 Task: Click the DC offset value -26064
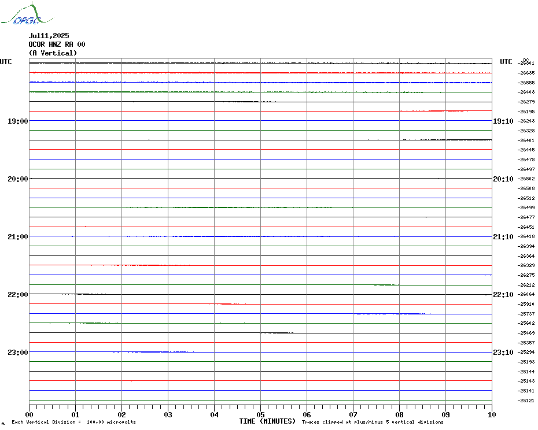(526, 294)
